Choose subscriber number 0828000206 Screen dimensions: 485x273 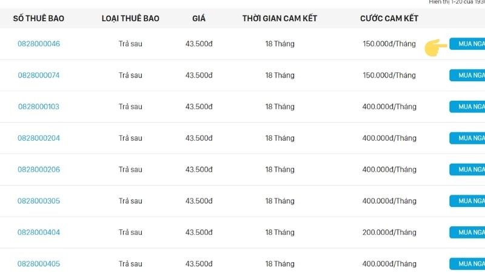point(39,170)
